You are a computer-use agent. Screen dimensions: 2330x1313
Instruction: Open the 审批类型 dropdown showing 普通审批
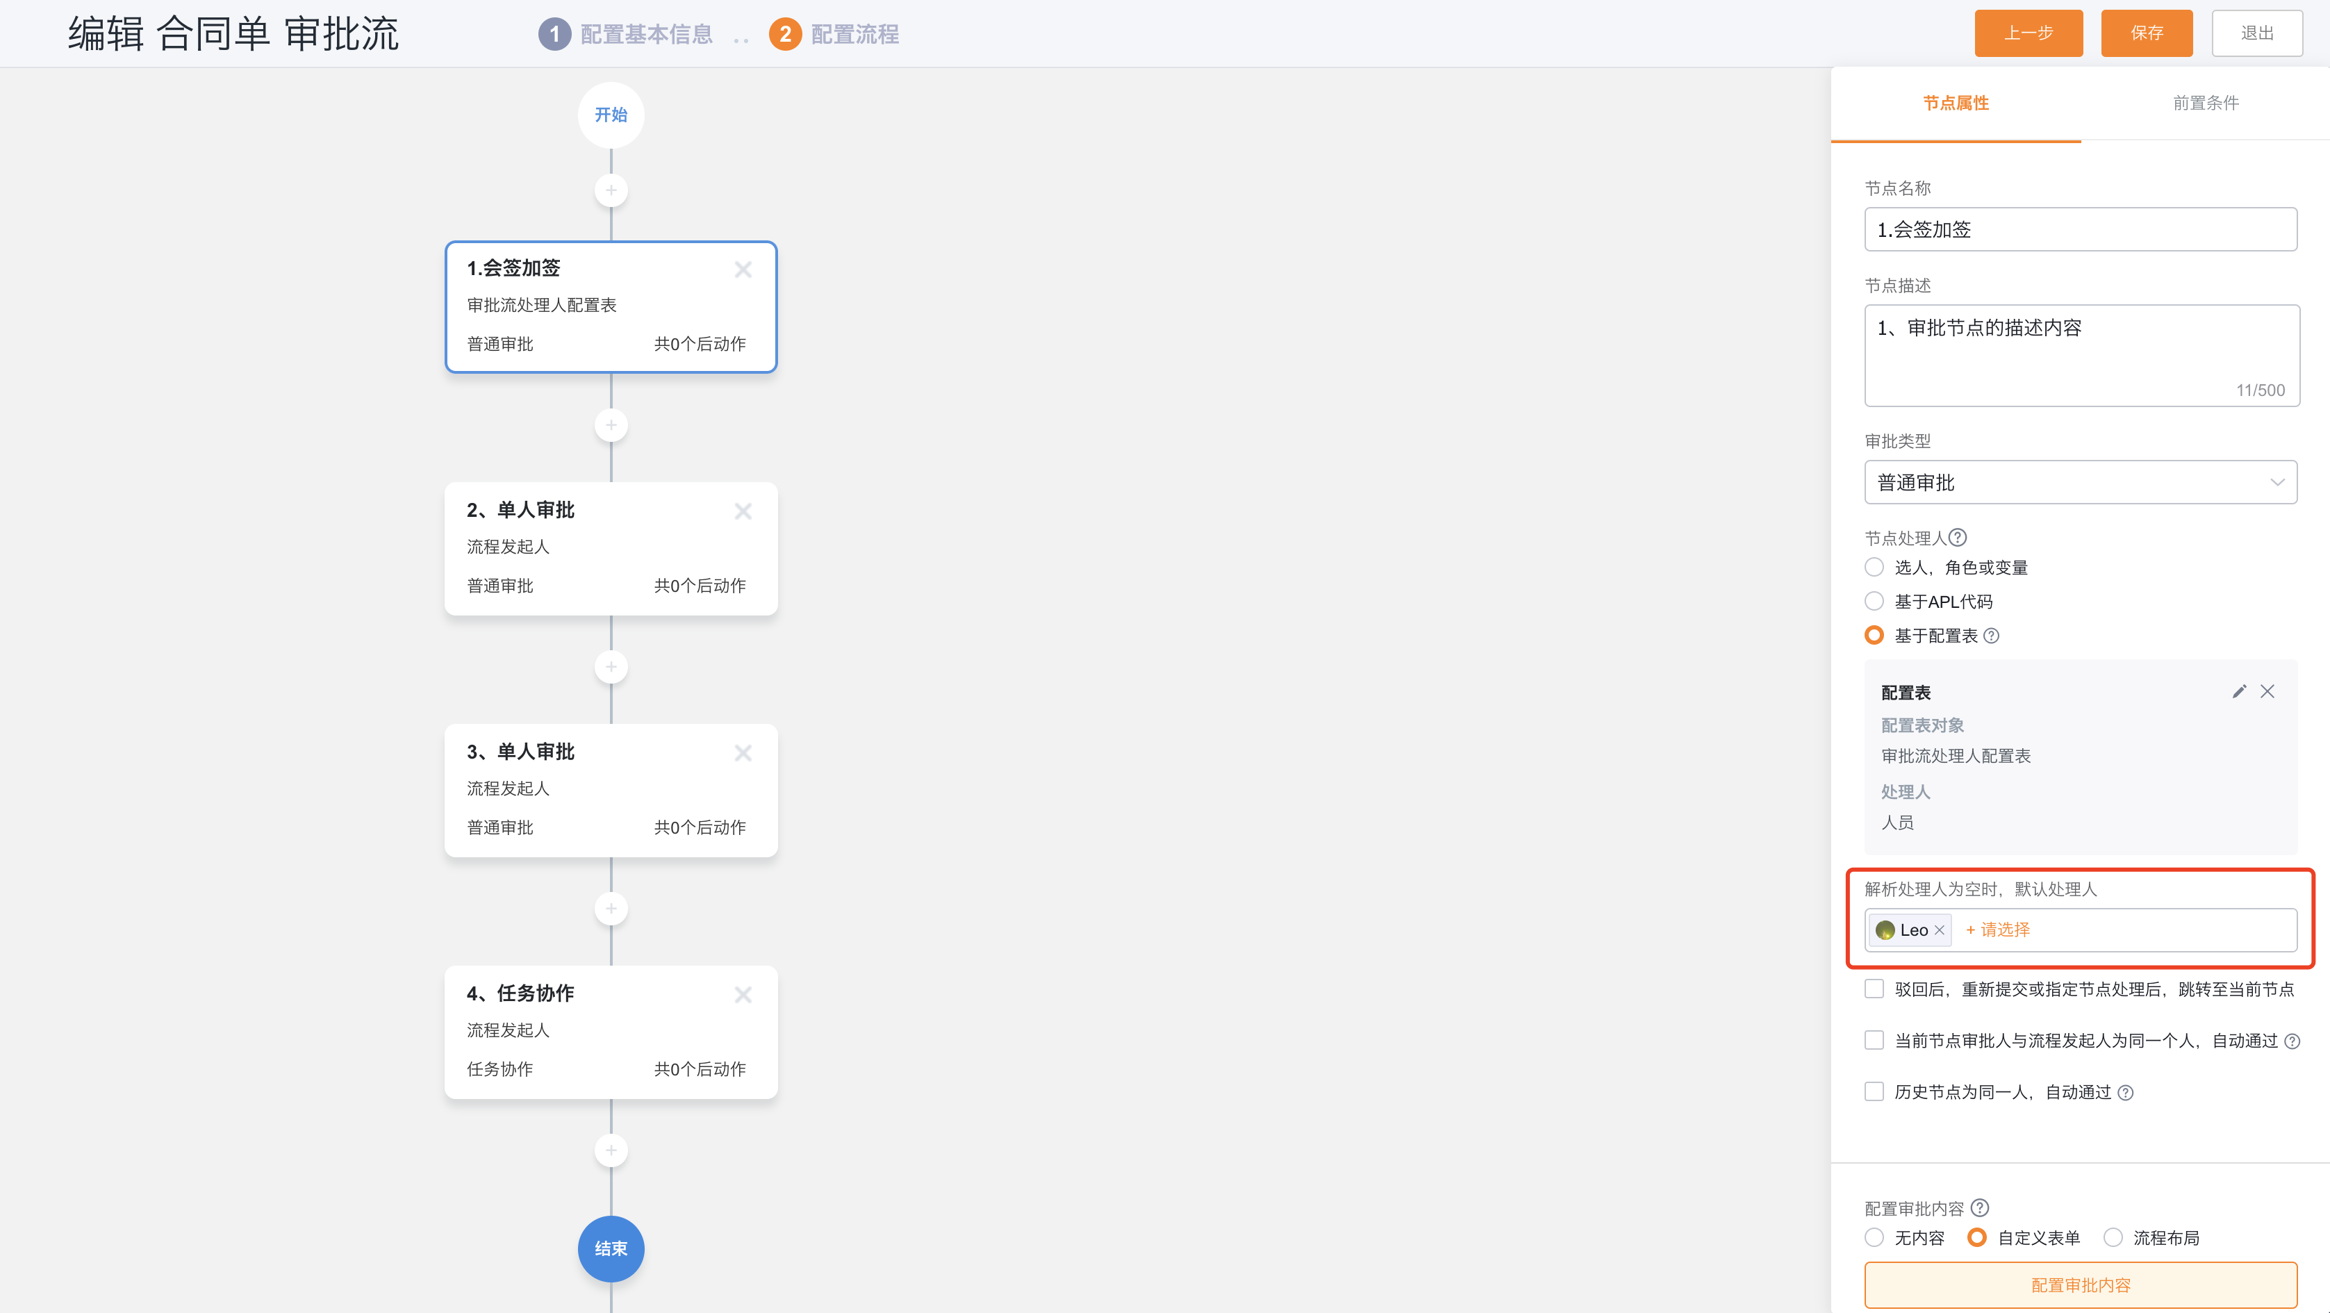pos(2081,482)
